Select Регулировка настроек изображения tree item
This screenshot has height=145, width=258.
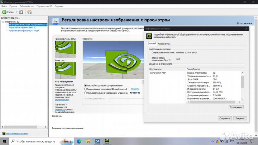tap(28, 24)
